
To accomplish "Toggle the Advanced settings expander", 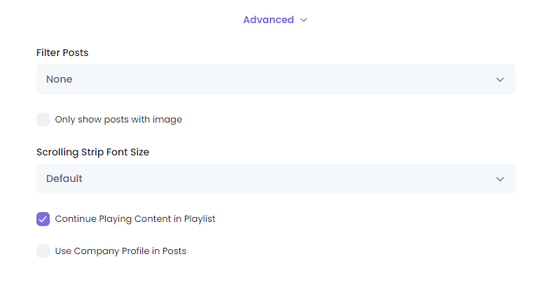I will [275, 20].
